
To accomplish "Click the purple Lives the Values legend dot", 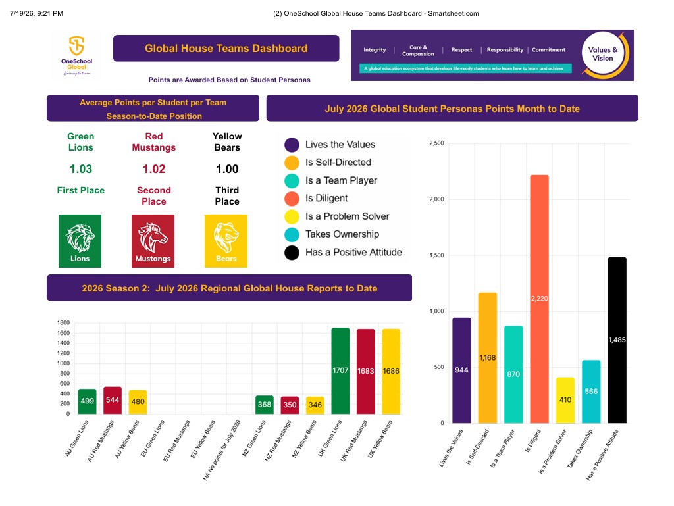I will coord(292,145).
